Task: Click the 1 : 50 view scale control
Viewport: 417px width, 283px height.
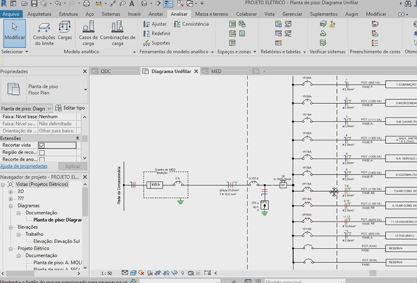Action: tap(106, 273)
